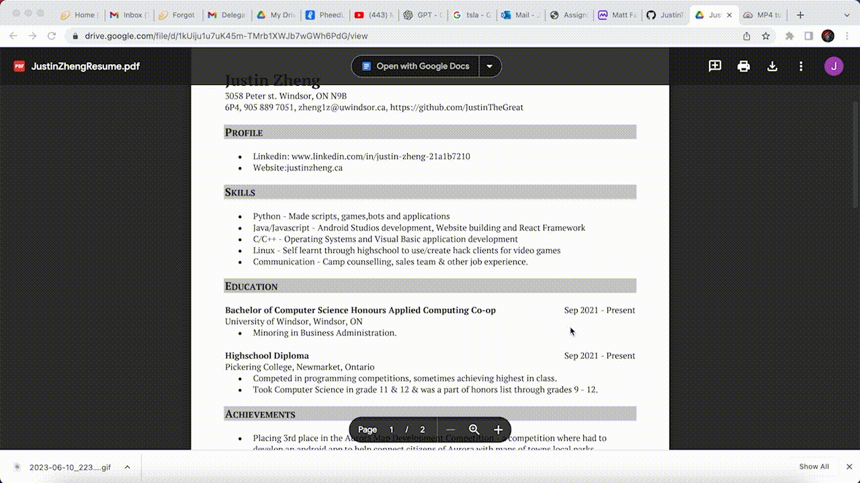Zoom in the PDF page
Image resolution: width=860 pixels, height=483 pixels.
(498, 429)
